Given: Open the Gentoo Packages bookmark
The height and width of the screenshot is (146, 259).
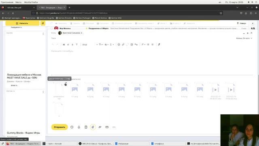Looking at the screenshot, I should (82, 18).
